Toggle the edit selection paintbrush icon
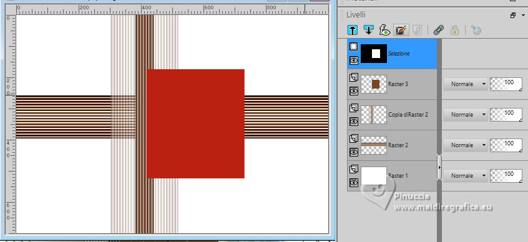The image size is (528, 242). pos(401,31)
